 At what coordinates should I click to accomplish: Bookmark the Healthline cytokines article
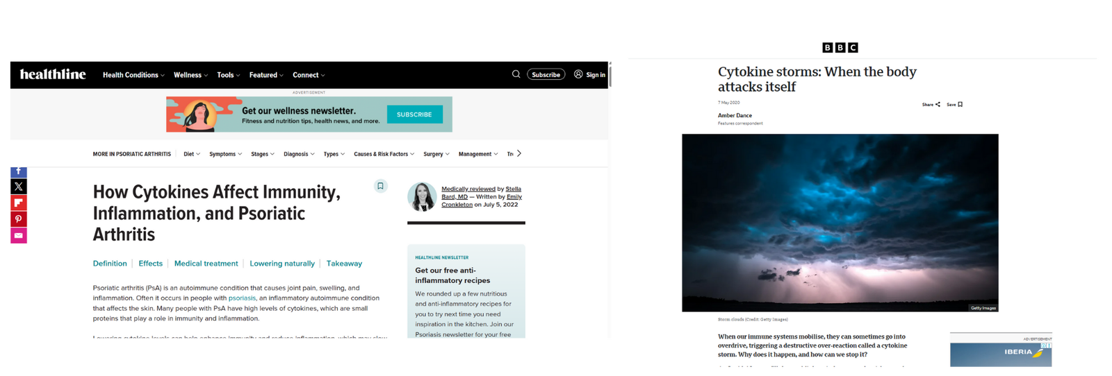(x=380, y=186)
